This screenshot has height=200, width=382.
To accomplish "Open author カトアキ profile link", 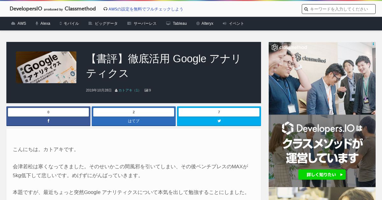I will click(x=130, y=90).
